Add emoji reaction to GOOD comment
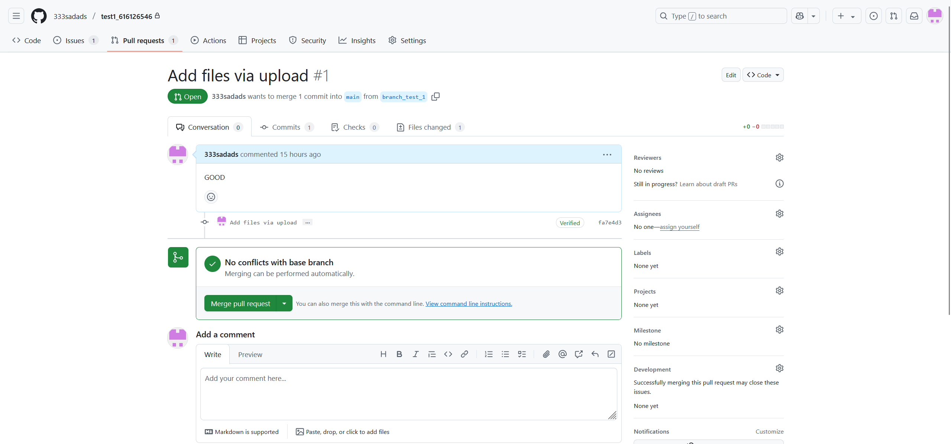The height and width of the screenshot is (444, 951). 211,197
